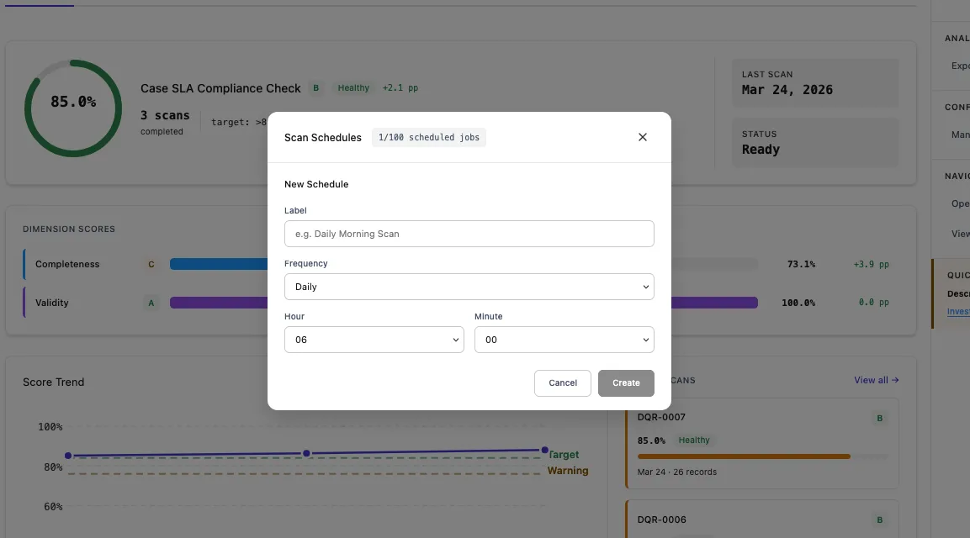Click the 1/100 scheduled jobs counter chip

(428, 137)
